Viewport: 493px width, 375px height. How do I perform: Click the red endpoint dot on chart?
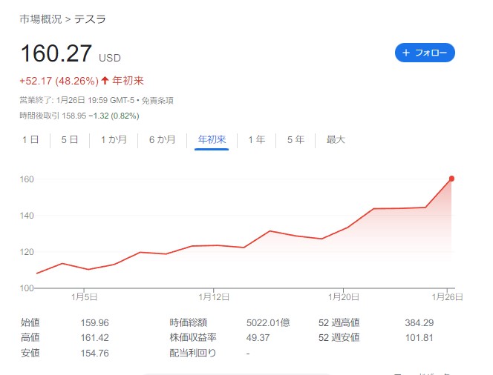point(451,179)
